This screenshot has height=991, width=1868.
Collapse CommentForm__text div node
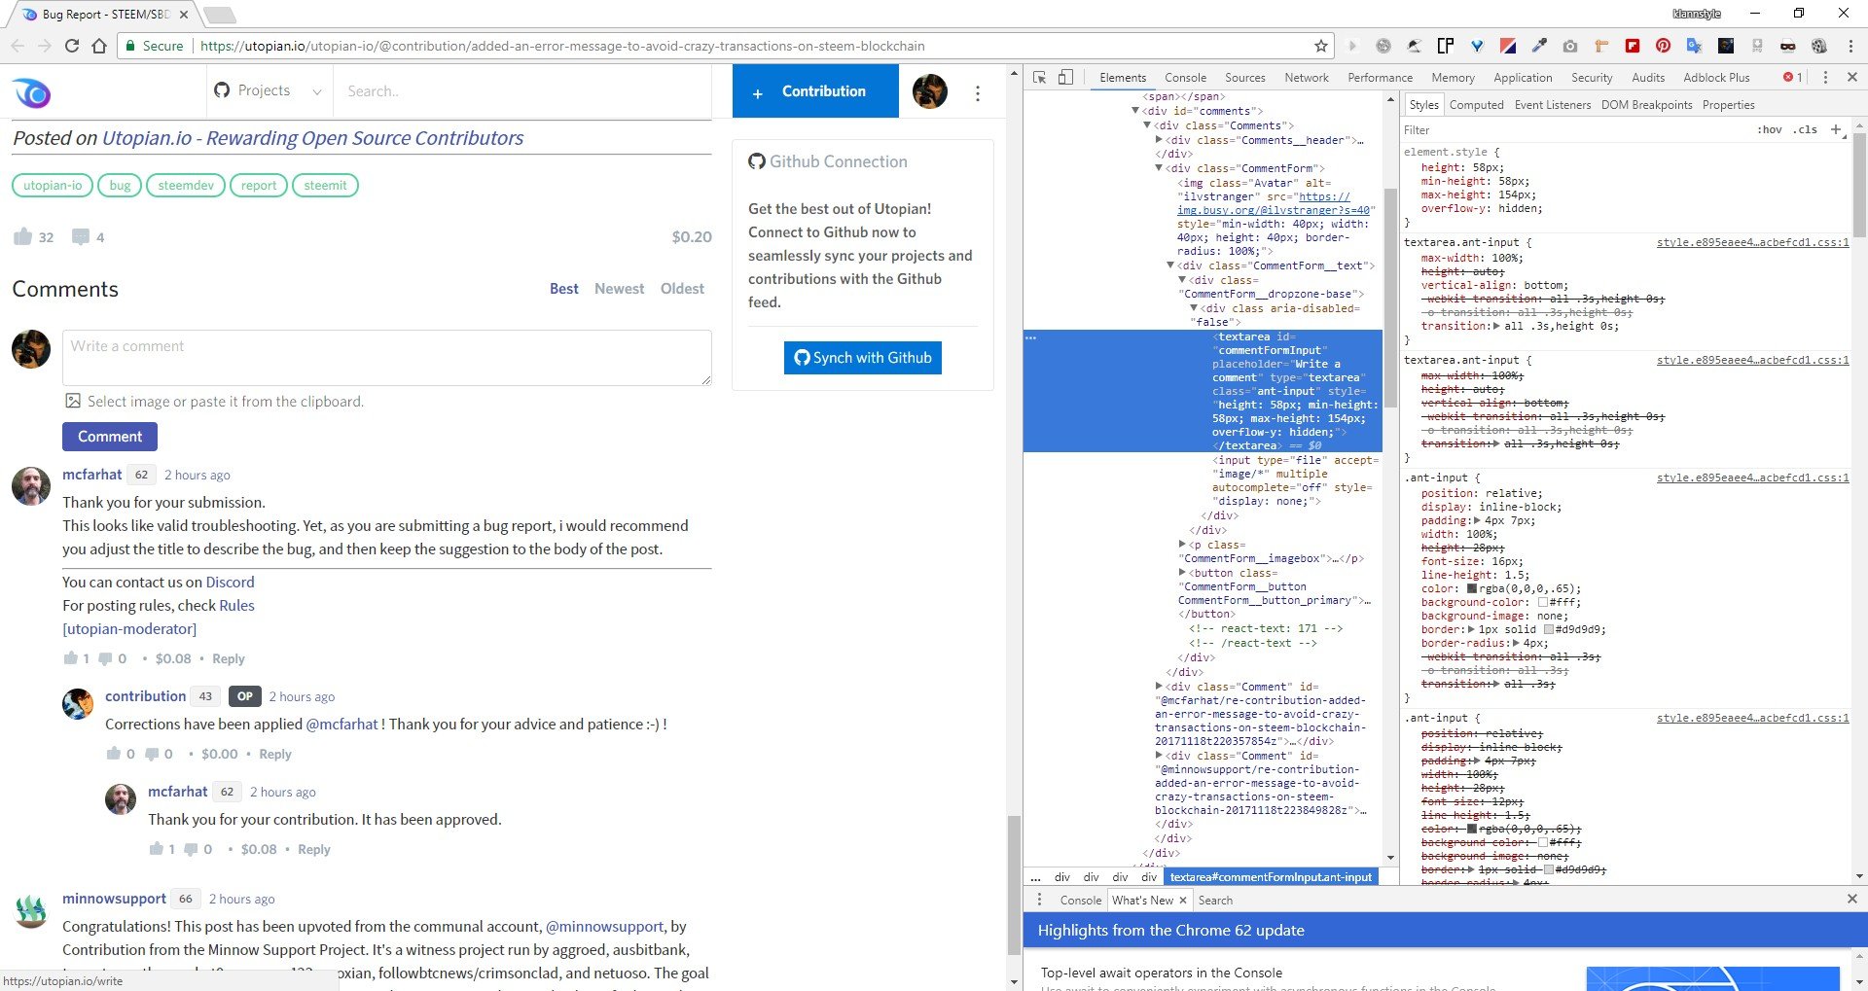(1170, 265)
